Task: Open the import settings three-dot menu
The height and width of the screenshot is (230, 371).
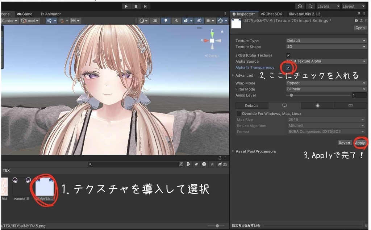Action: (x=366, y=21)
